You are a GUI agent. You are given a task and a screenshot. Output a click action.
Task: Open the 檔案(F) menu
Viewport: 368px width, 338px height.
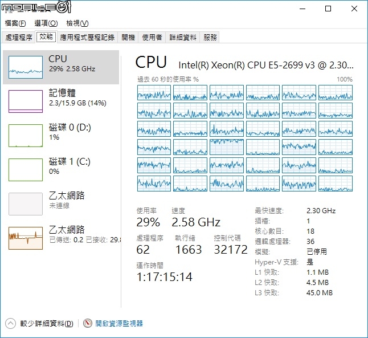tap(15, 23)
